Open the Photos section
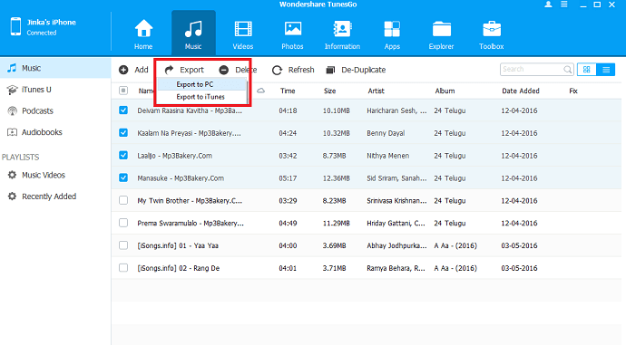 292,34
